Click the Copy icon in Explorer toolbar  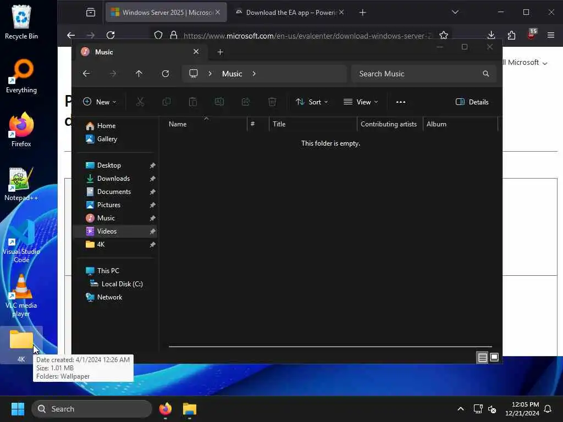[167, 102]
